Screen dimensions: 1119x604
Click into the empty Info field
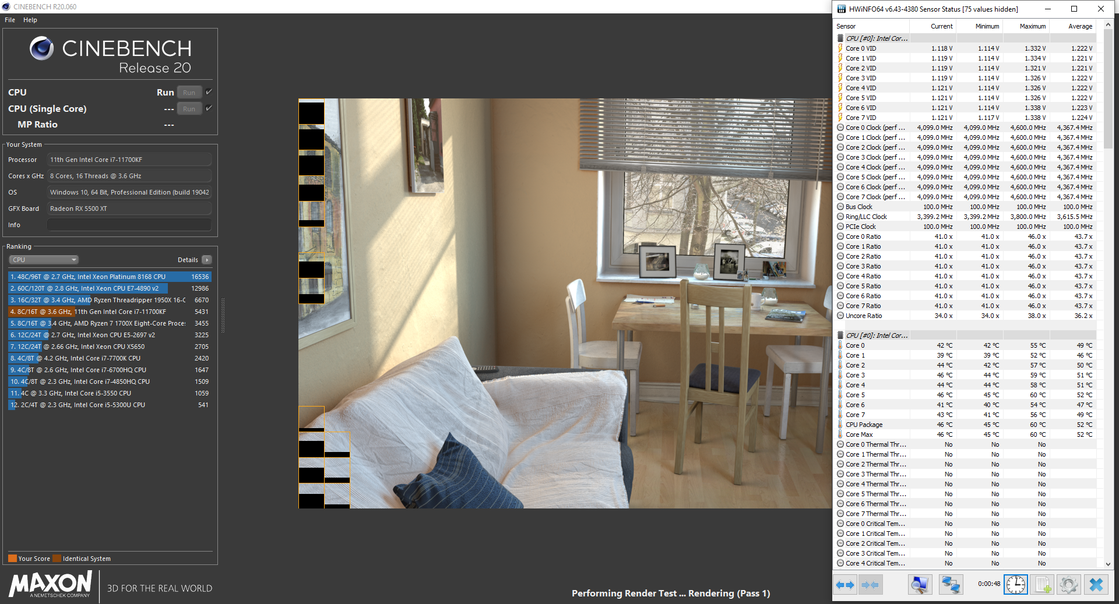pos(129,225)
